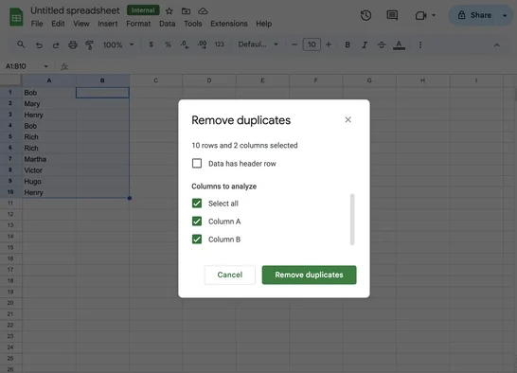Select column C header
This screenshot has width=517, height=373.
click(x=155, y=80)
